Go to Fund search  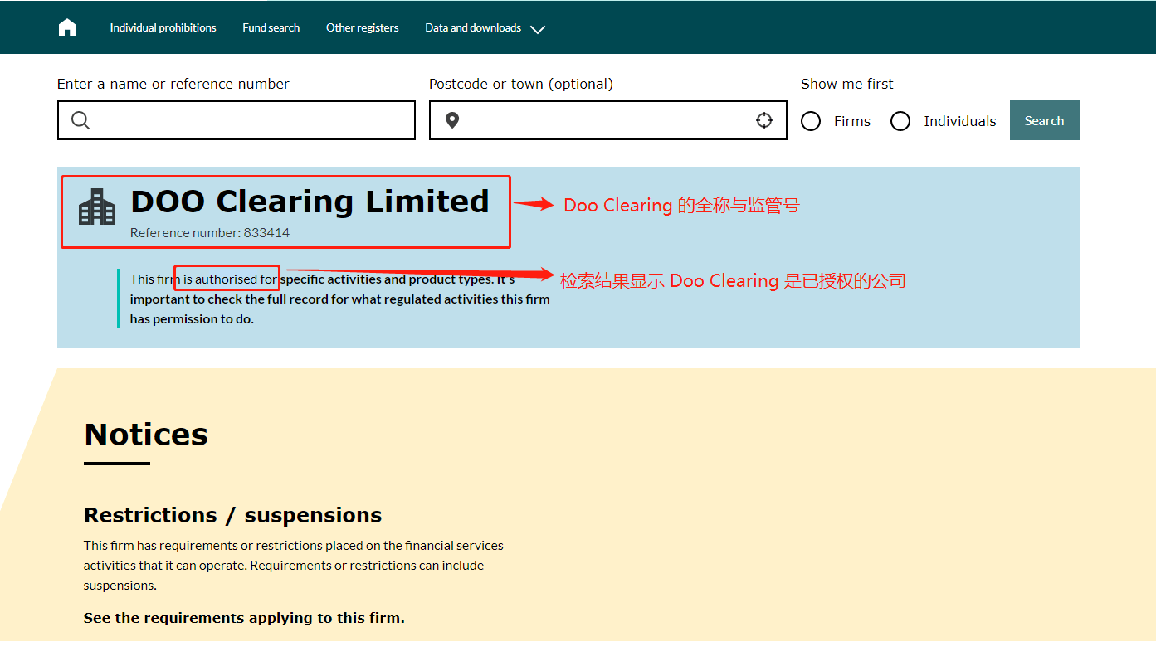[271, 27]
